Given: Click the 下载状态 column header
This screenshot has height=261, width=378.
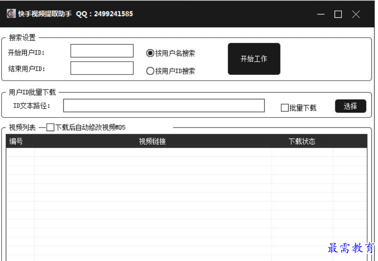Looking at the screenshot, I should pyautogui.click(x=302, y=141).
